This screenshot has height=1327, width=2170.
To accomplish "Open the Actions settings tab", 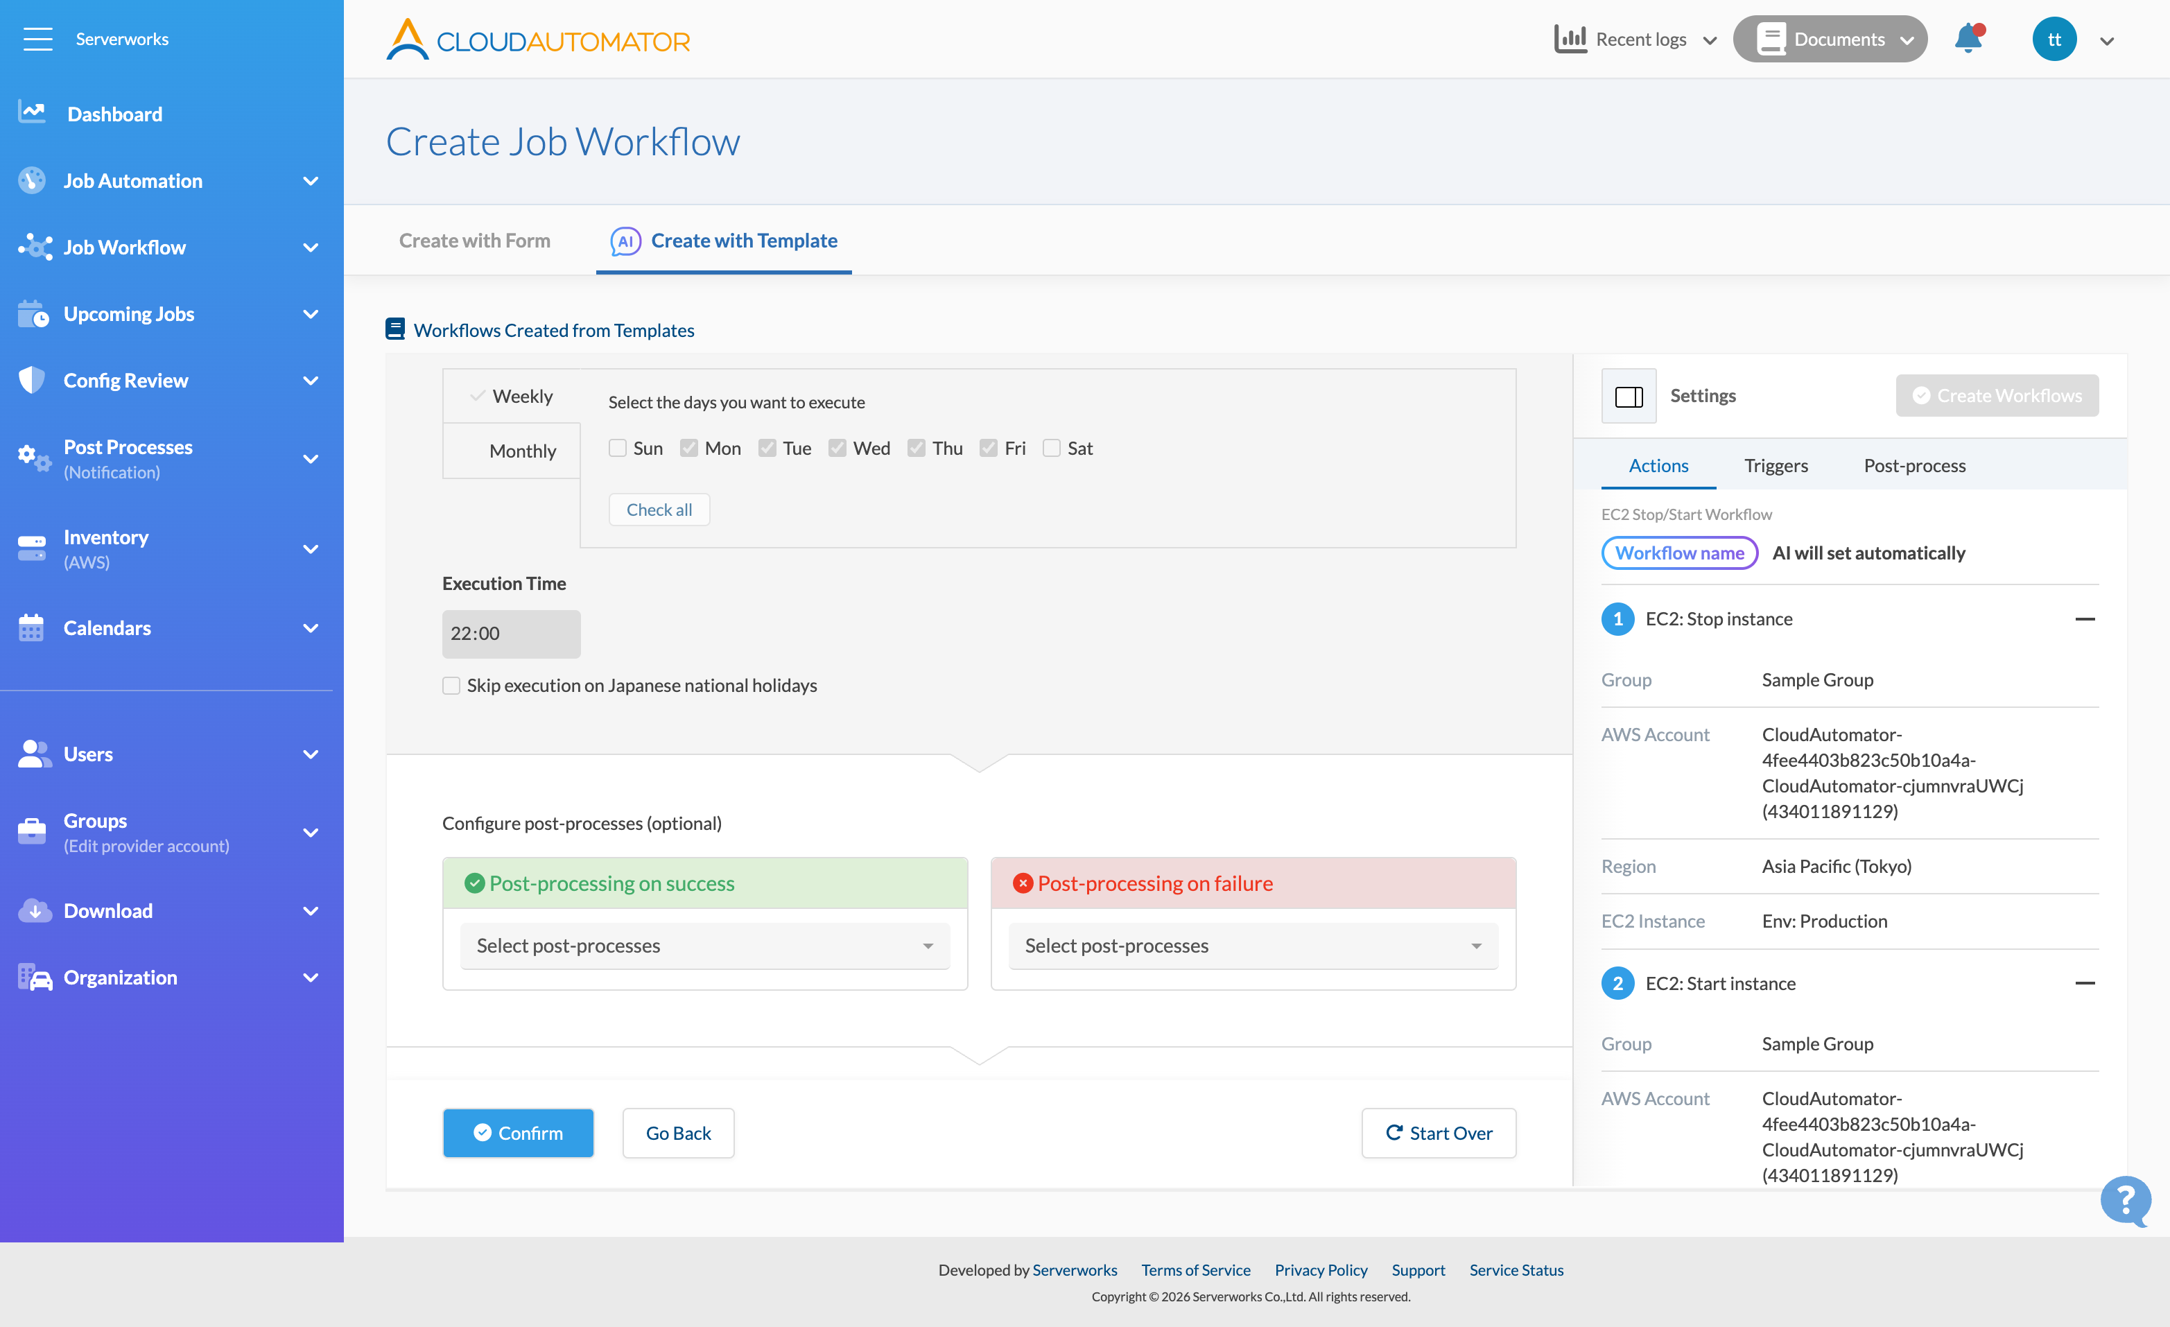I will click(x=1658, y=465).
